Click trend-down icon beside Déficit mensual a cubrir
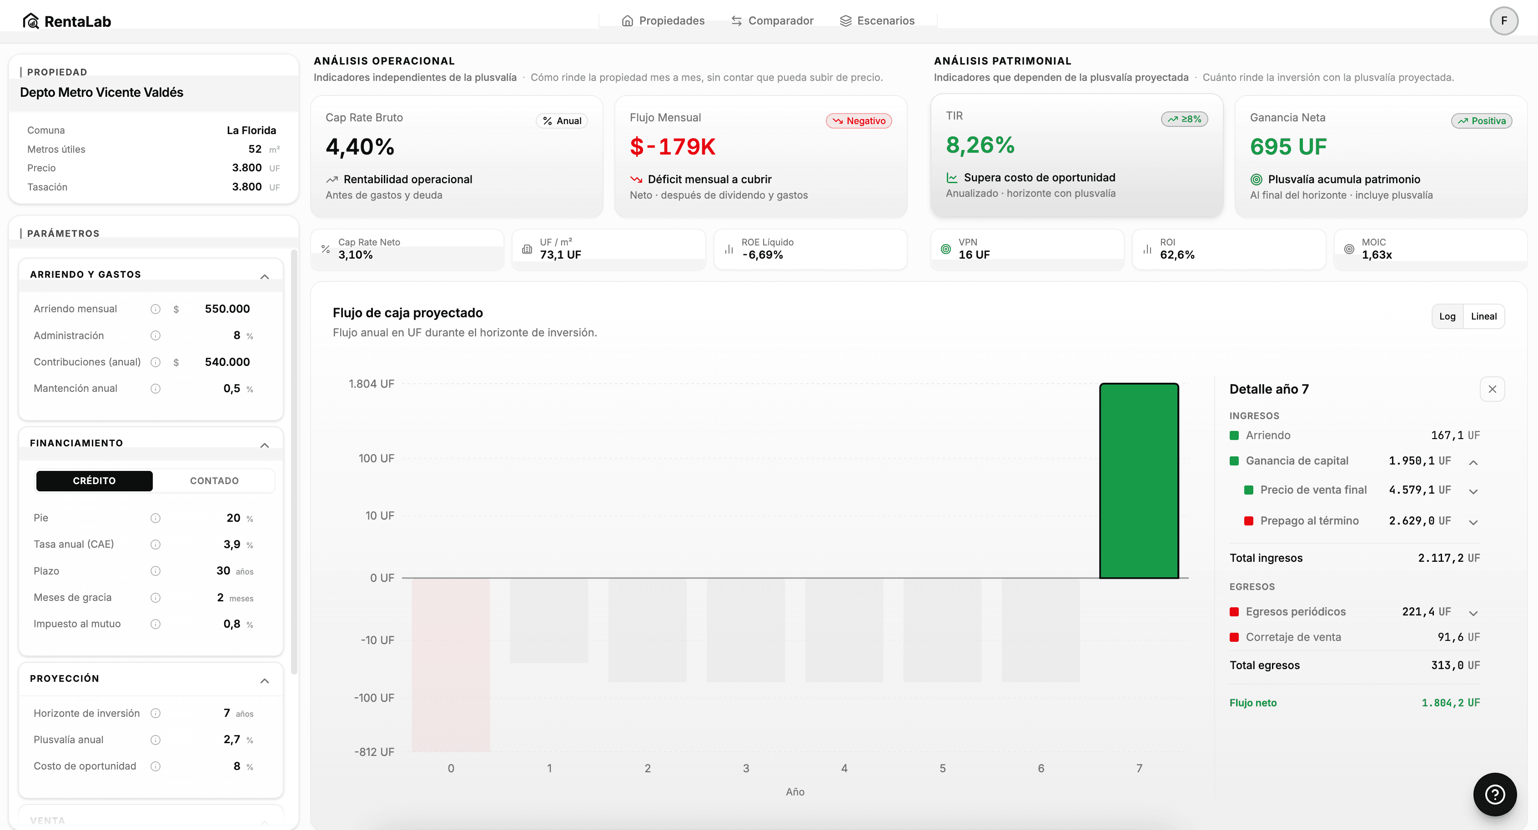The height and width of the screenshot is (830, 1538). 636,179
